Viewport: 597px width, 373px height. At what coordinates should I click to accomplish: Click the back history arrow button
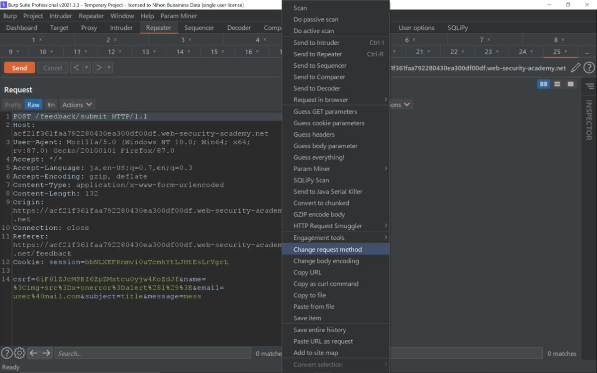pyautogui.click(x=76, y=68)
